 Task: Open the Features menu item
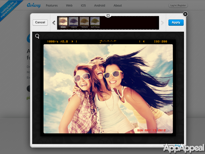coord(52,5)
